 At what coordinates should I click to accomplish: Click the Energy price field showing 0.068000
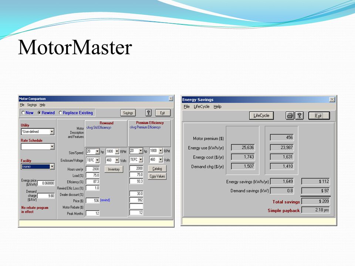pyautogui.click(x=46, y=183)
